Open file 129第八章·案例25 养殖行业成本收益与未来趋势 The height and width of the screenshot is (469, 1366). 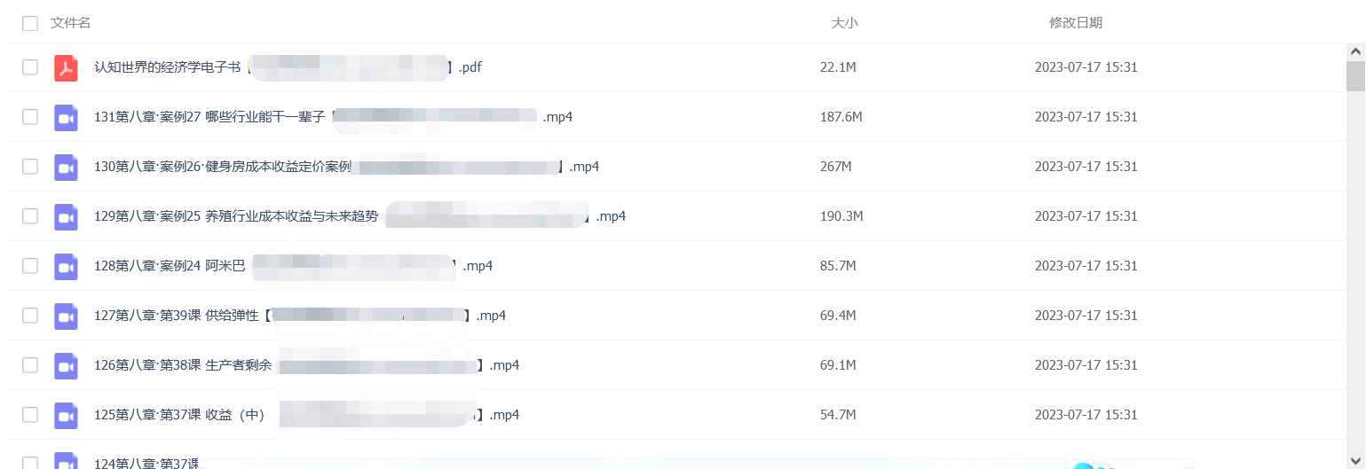359,216
